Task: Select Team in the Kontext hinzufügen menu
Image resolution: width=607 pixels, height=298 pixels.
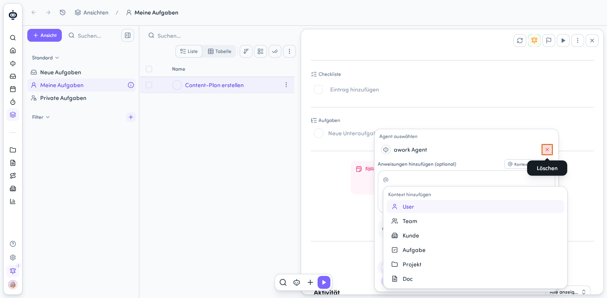Action: (475, 221)
